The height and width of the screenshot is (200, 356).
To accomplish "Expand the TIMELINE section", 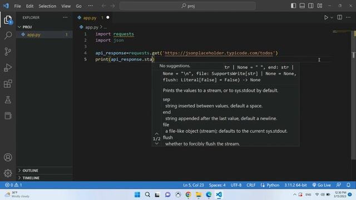I will 44,178.
